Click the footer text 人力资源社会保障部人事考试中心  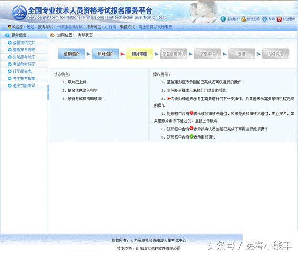pyautogui.click(x=158, y=240)
